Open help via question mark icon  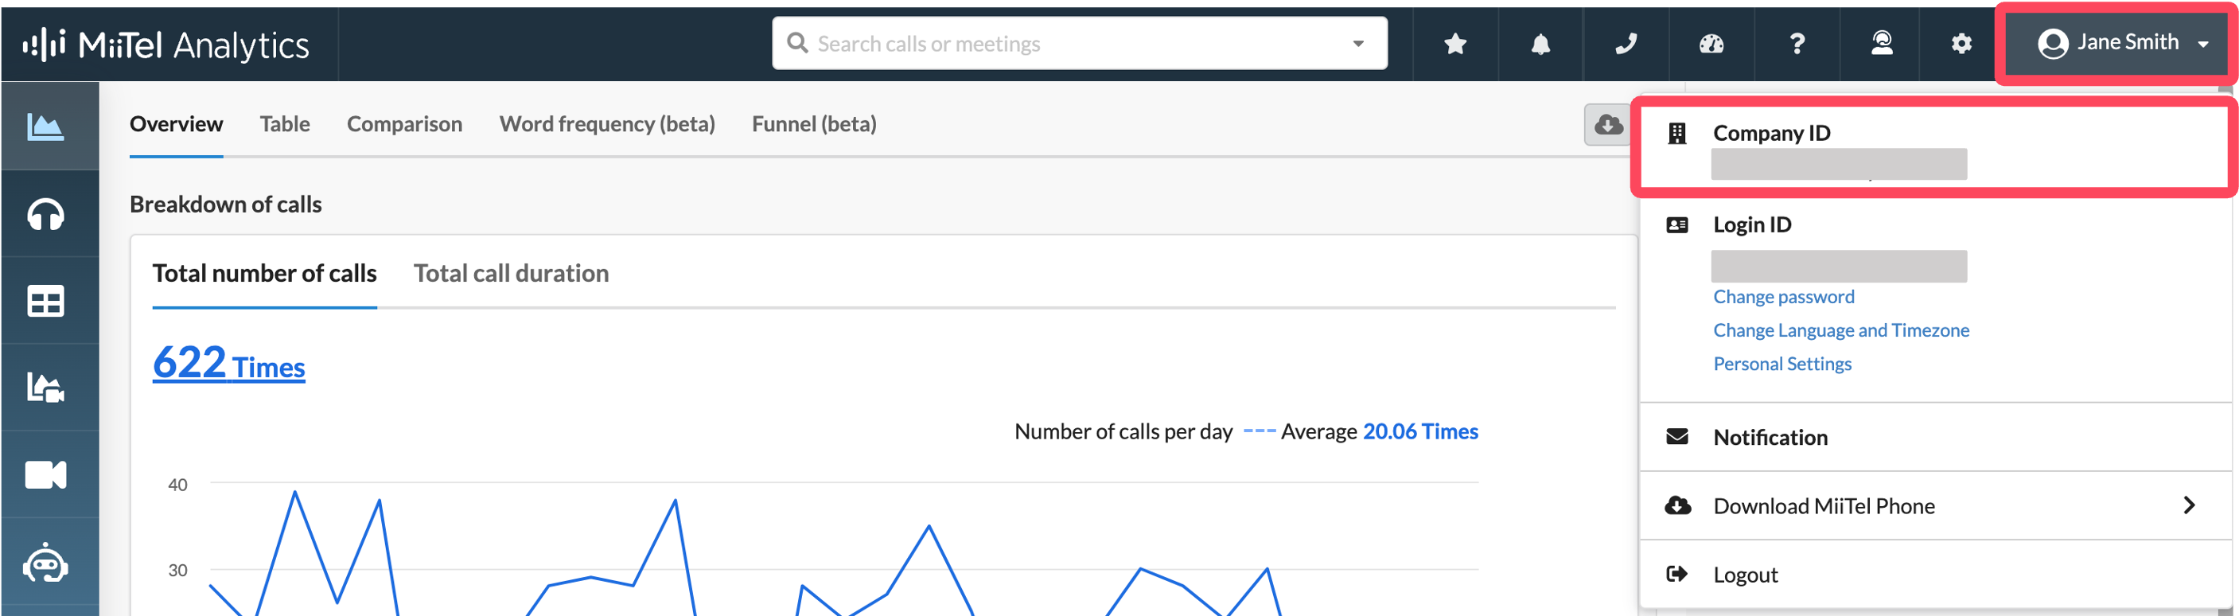[x=1797, y=44]
